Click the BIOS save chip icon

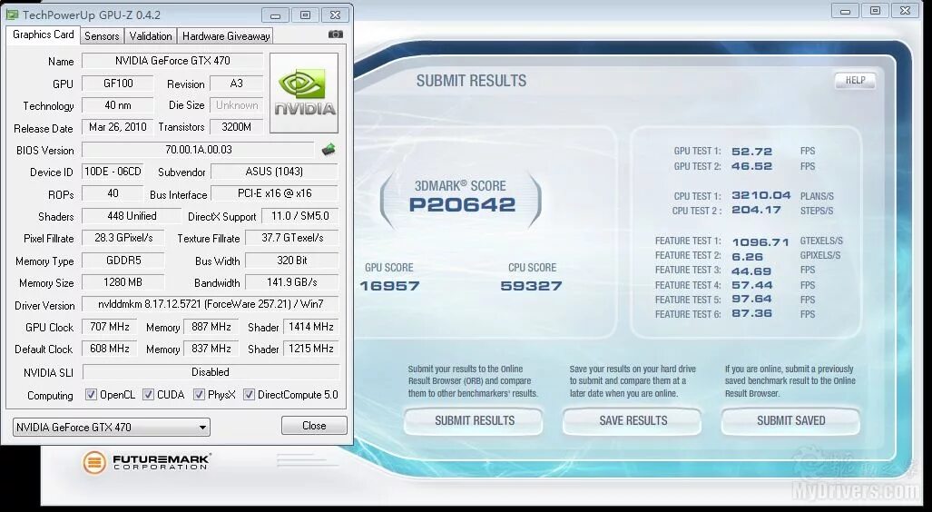pyautogui.click(x=329, y=149)
